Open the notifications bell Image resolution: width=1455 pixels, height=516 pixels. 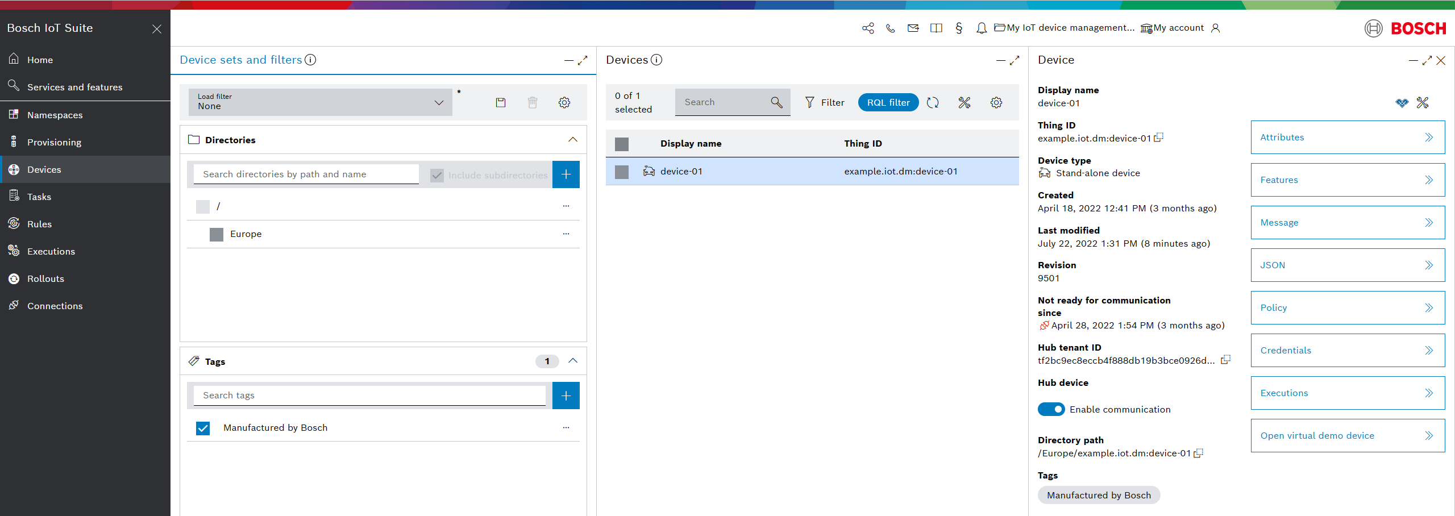point(982,28)
